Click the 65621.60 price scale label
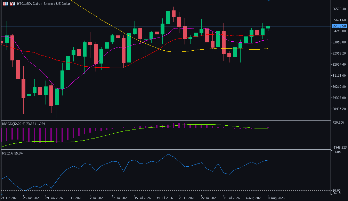The image size is (348, 201). pos(339,20)
